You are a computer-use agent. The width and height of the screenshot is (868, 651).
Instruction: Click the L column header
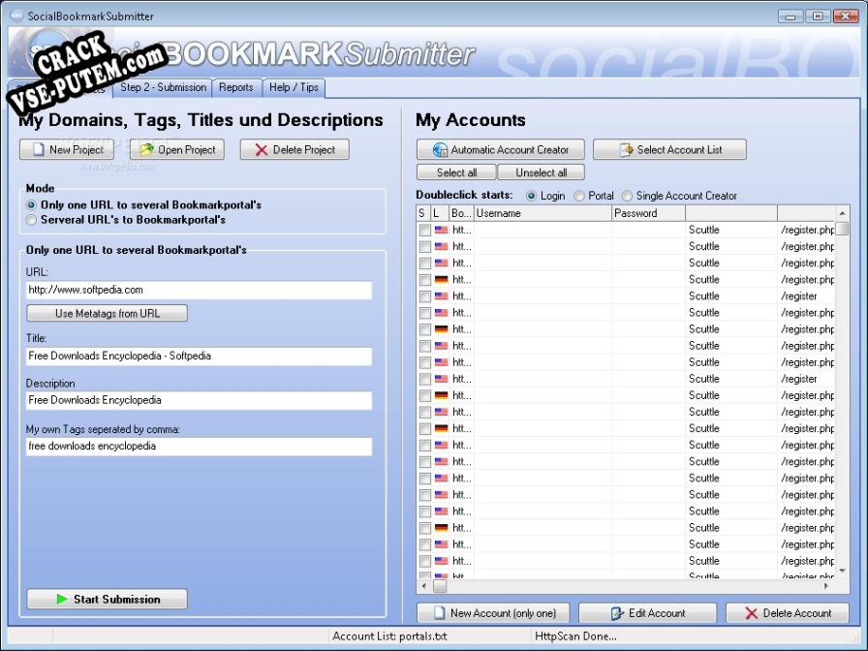coord(440,213)
